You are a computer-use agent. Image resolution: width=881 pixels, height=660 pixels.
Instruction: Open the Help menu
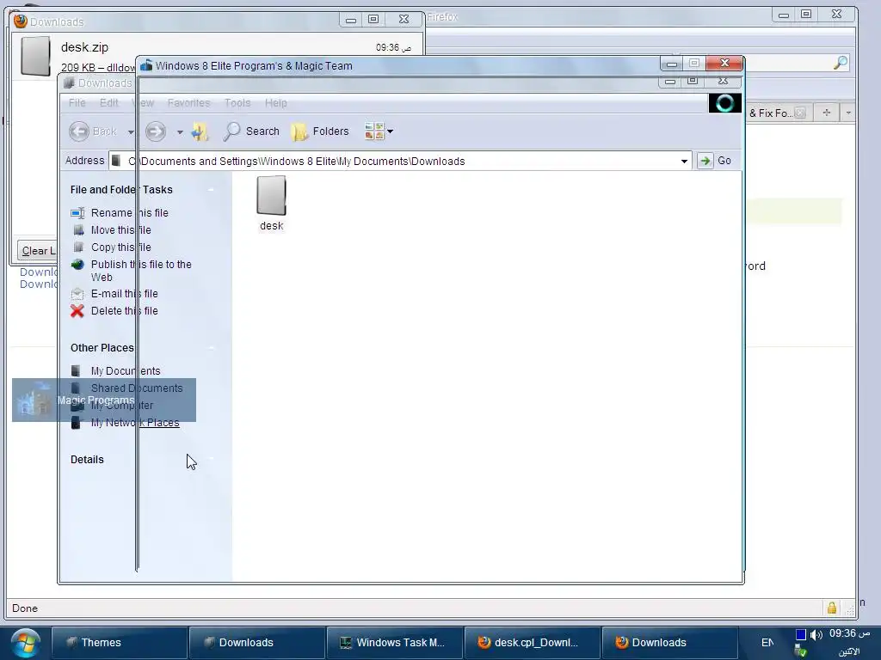coord(276,103)
